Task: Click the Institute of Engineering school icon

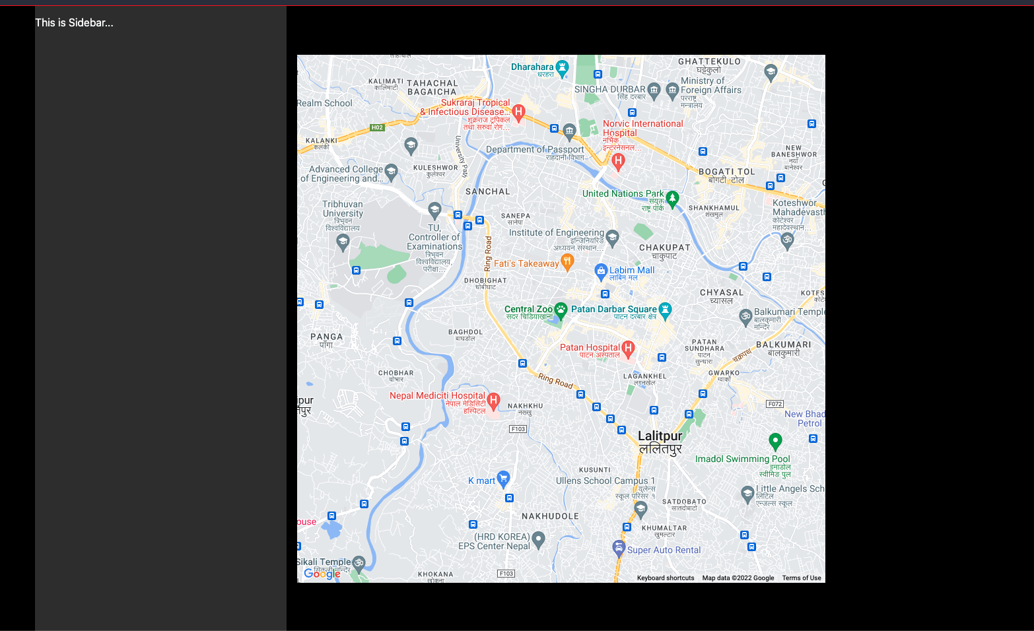Action: pos(612,237)
